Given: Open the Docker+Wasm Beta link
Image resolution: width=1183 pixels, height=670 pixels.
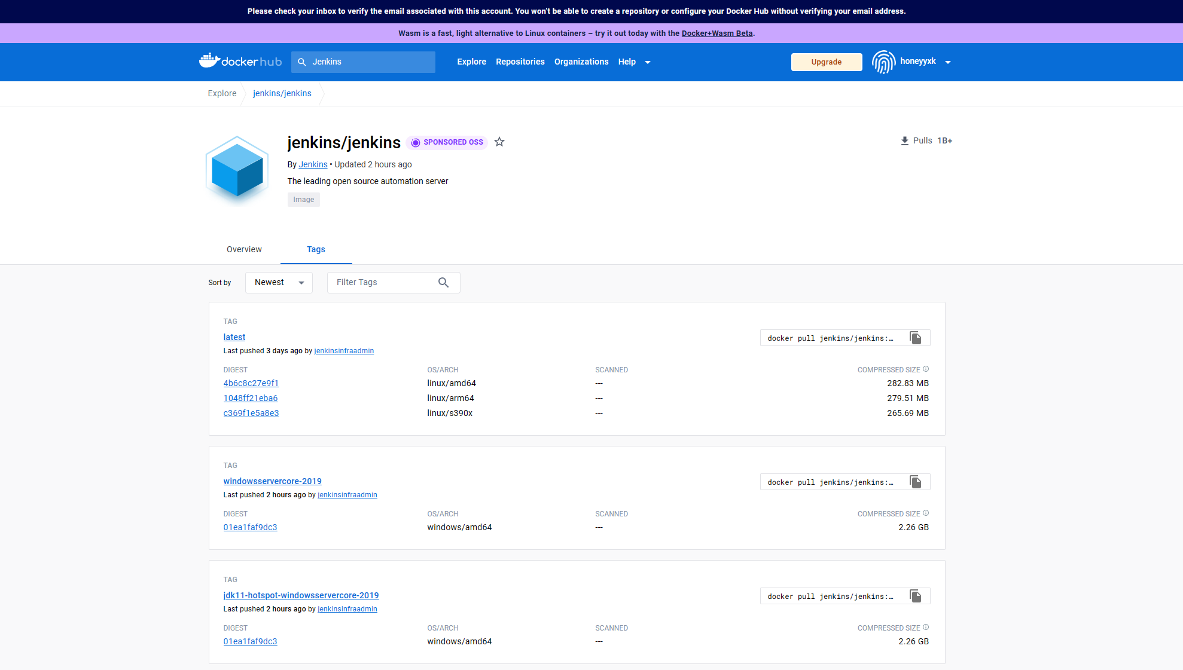Looking at the screenshot, I should [x=717, y=33].
